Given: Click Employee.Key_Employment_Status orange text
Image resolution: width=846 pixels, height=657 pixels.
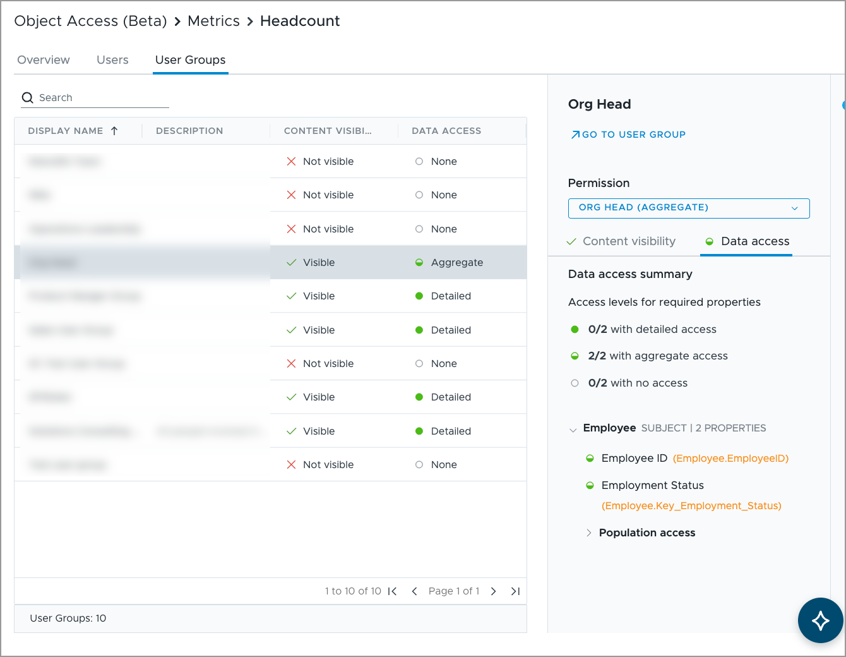Looking at the screenshot, I should pos(691,506).
